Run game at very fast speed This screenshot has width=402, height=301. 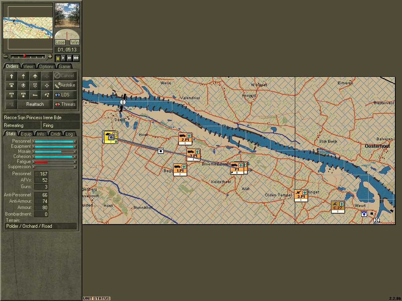point(76,58)
